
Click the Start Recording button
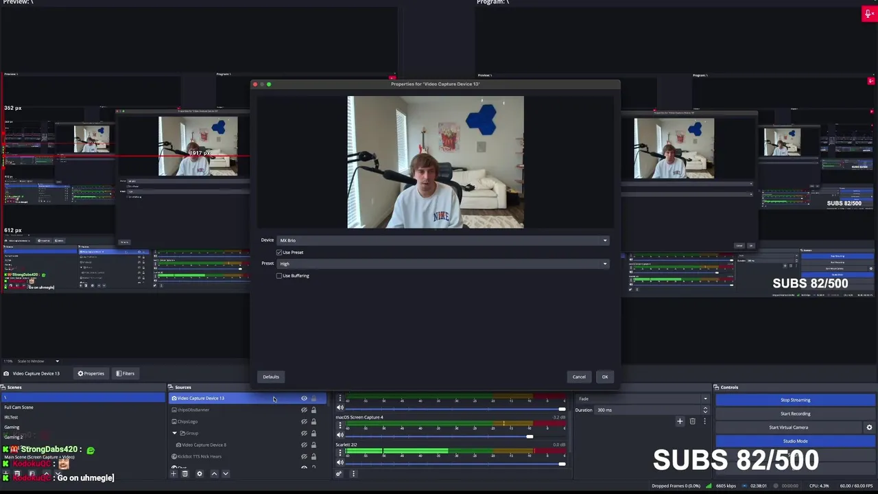(795, 414)
